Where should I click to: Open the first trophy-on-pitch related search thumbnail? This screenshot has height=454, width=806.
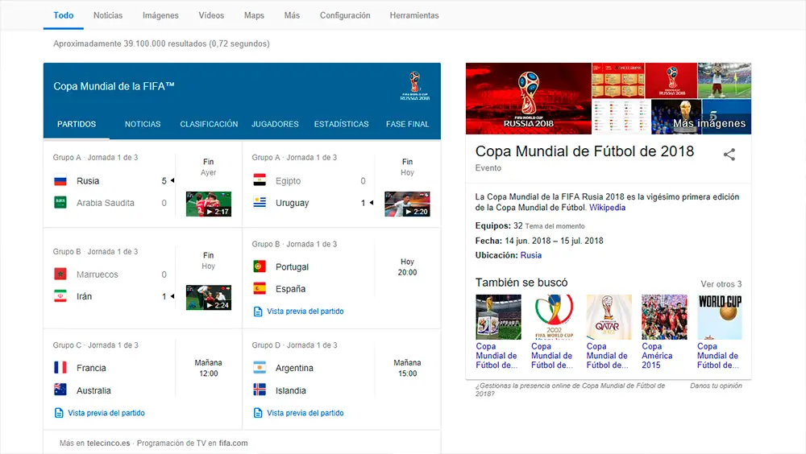(498, 317)
